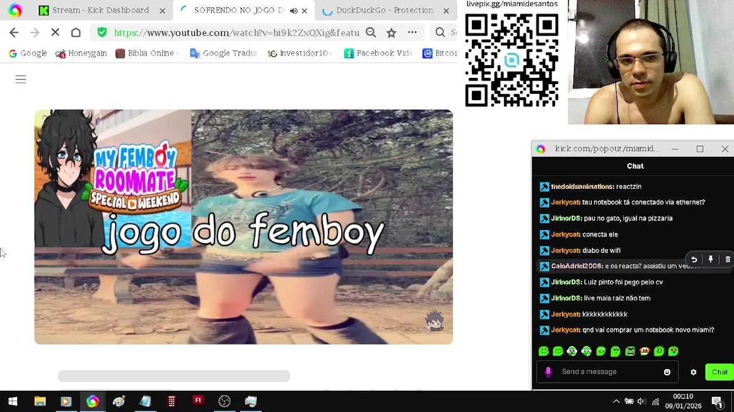Open the media player taskbar icon
Viewport: 734px width, 412px height.
click(65, 402)
